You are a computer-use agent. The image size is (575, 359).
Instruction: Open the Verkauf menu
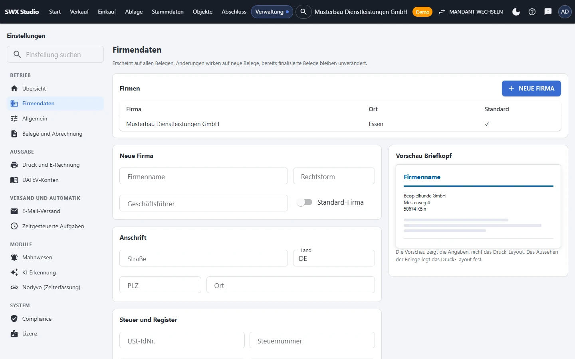79,12
